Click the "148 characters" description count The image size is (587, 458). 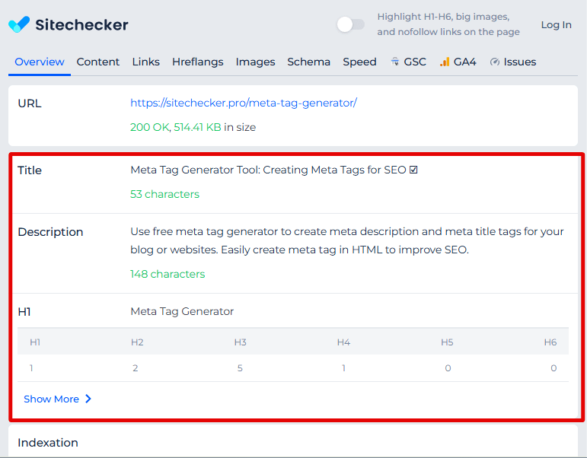[167, 274]
